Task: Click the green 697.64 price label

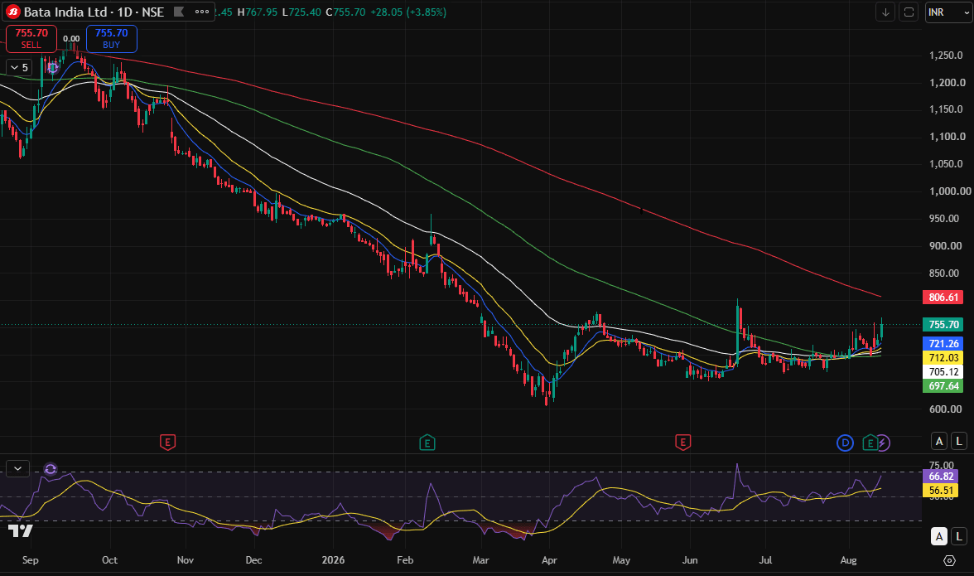Action: pos(943,386)
